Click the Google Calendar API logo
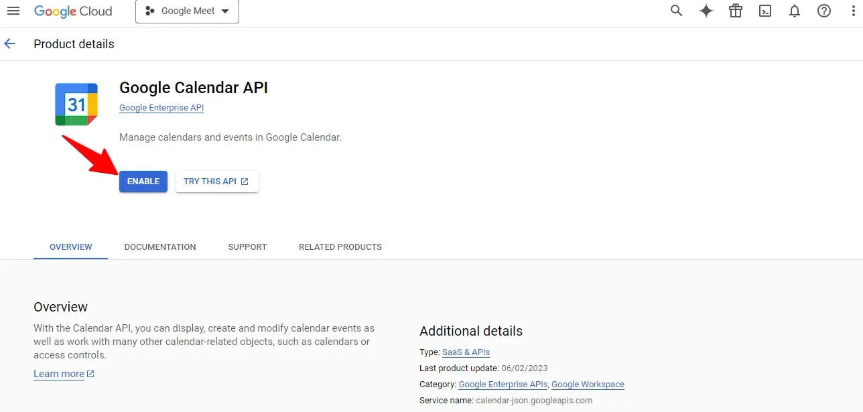Image resolution: width=863 pixels, height=412 pixels. point(76,105)
